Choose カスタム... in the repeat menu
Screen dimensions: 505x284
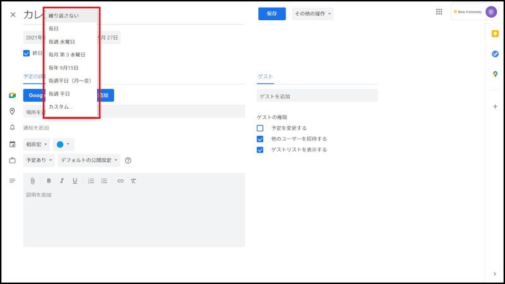pos(61,107)
